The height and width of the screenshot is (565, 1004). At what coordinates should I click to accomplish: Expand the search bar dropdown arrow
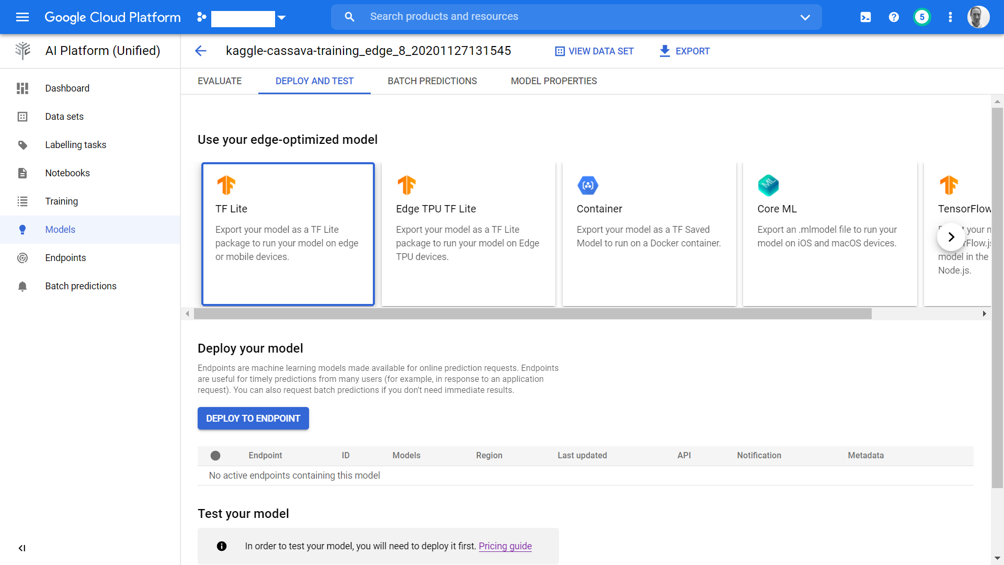point(805,17)
